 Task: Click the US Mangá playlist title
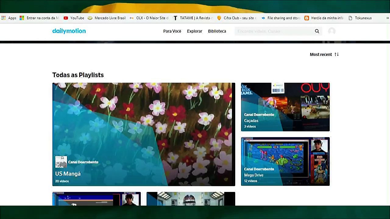68,174
